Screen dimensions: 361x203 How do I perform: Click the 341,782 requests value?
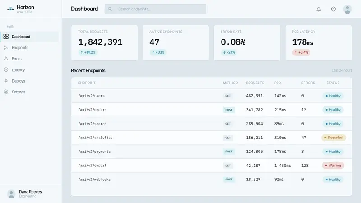255,110
